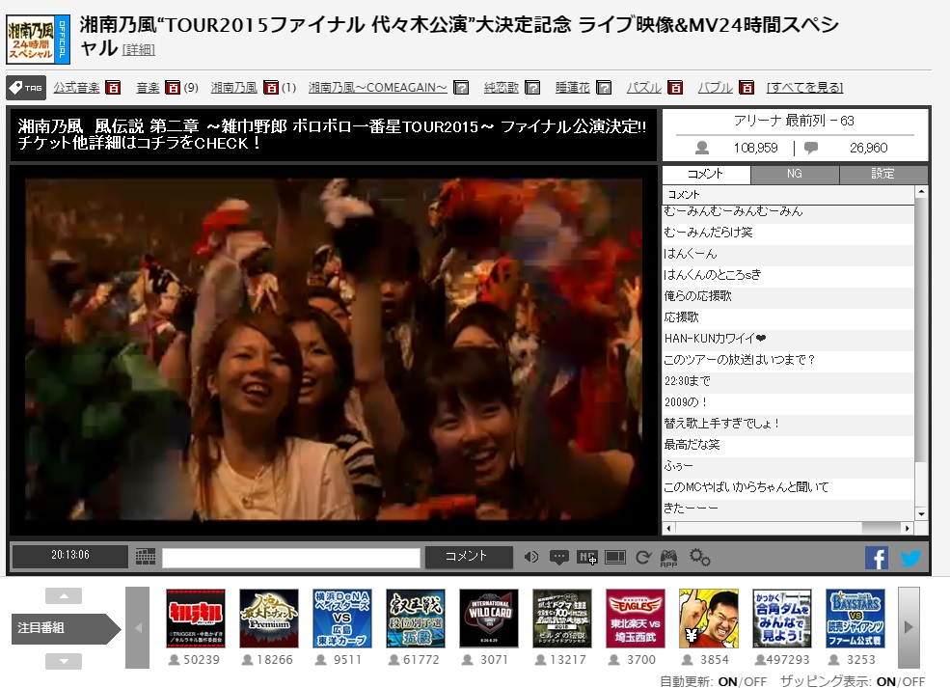Click the comment text input field

[x=291, y=558]
